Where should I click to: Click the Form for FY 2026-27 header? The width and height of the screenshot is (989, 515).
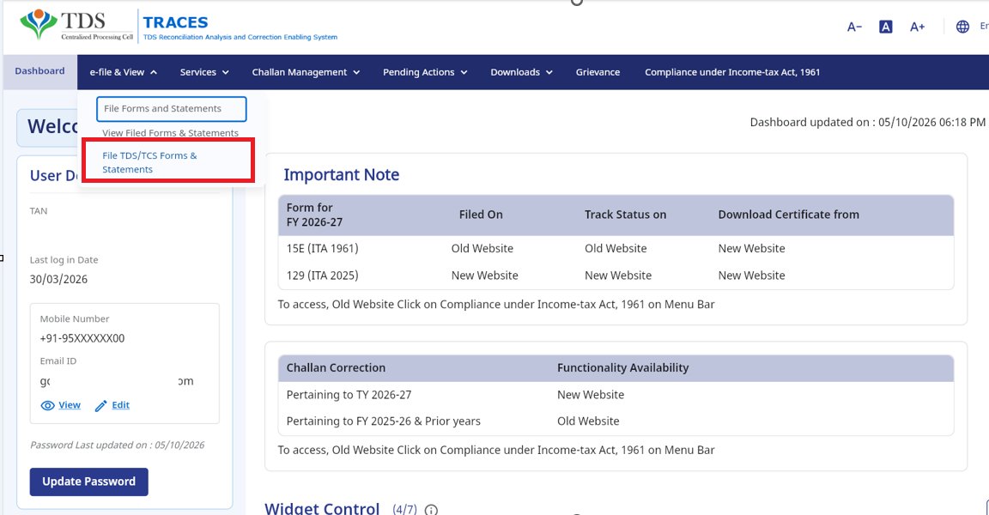(x=314, y=215)
